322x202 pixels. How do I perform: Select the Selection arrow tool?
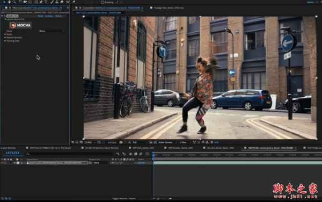click(x=4, y=2)
